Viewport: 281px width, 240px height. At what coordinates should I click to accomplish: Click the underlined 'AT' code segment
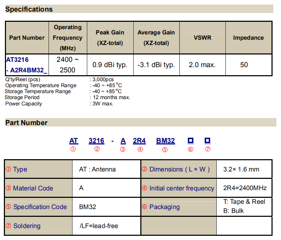[74, 141]
